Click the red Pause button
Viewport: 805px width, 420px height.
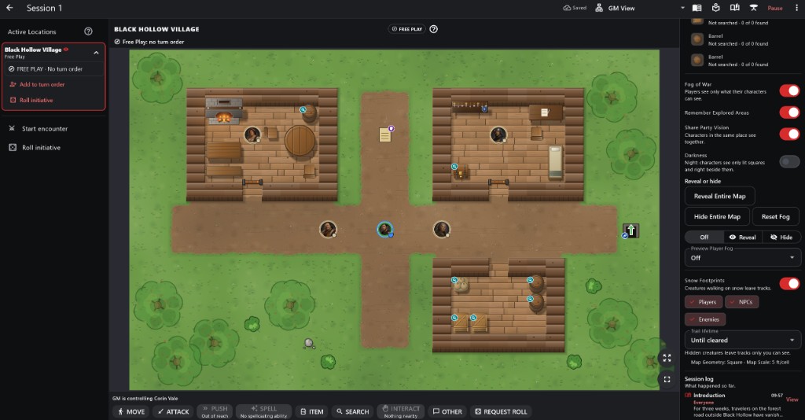(774, 8)
